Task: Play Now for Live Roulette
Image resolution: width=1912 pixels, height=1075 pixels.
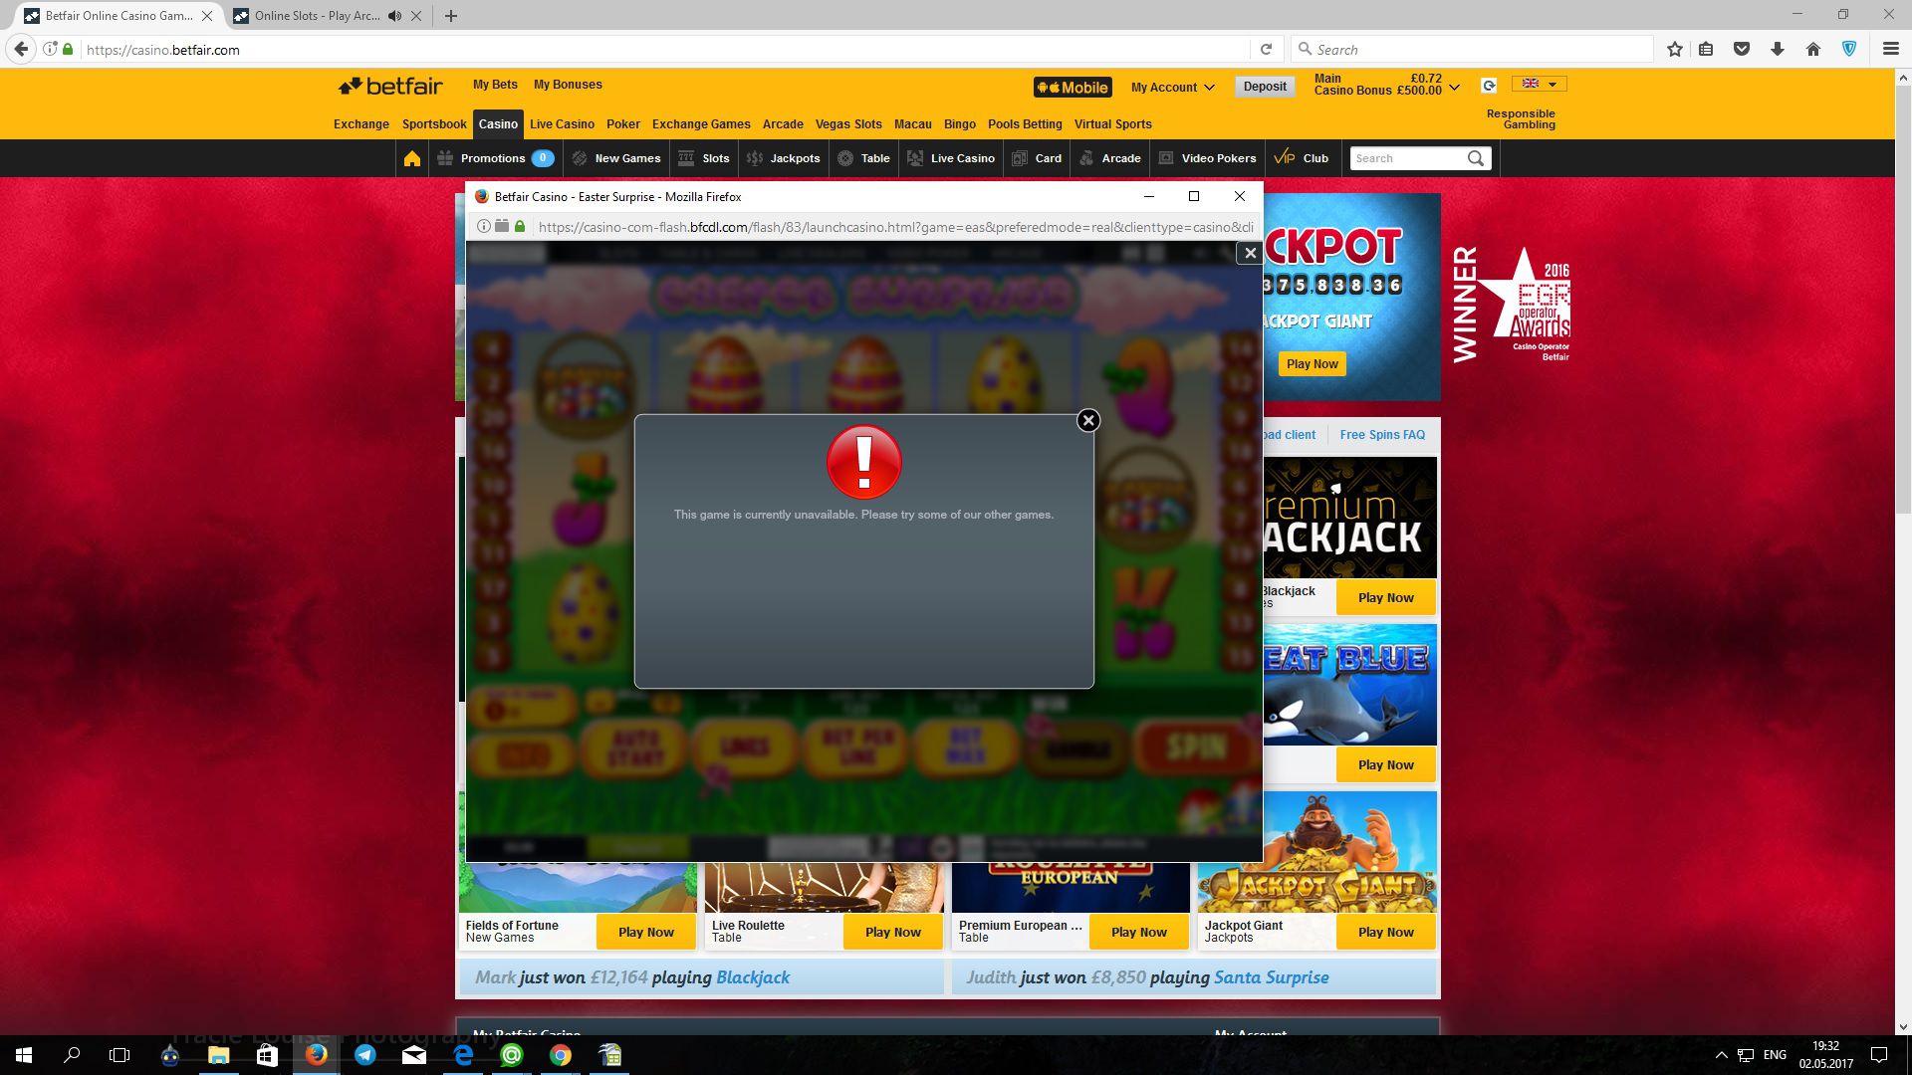Action: (892, 933)
